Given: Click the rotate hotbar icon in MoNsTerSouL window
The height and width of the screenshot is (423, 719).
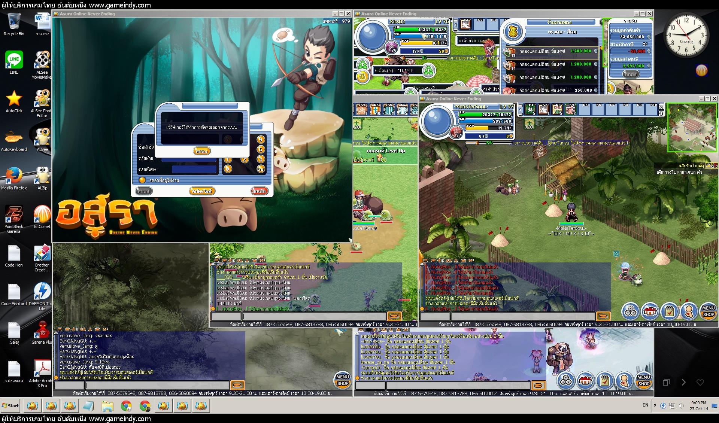Looking at the screenshot, I should point(661,113).
